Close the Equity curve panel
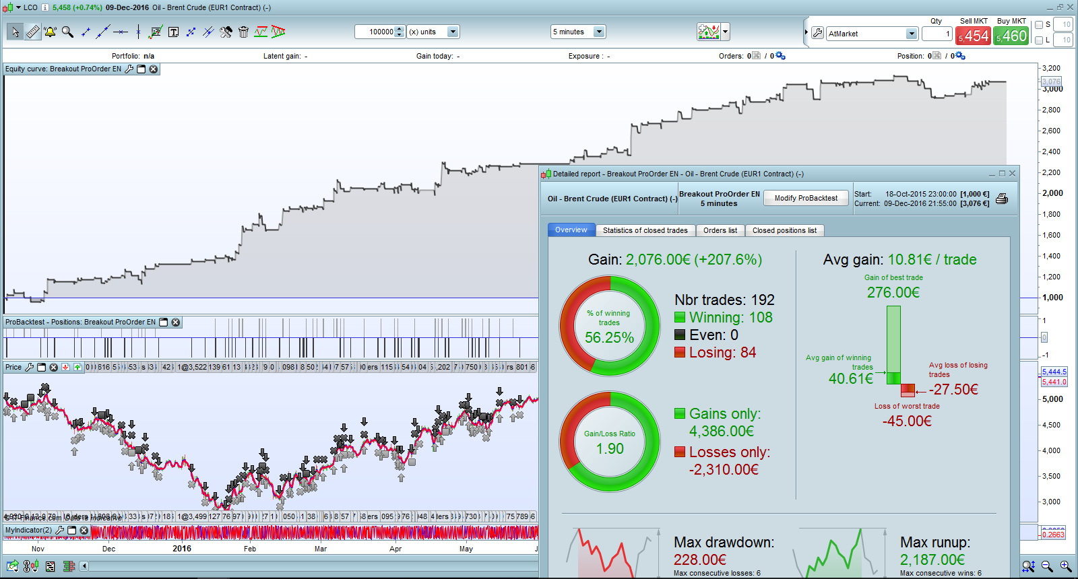Viewport: 1078px width, 579px height. click(154, 69)
